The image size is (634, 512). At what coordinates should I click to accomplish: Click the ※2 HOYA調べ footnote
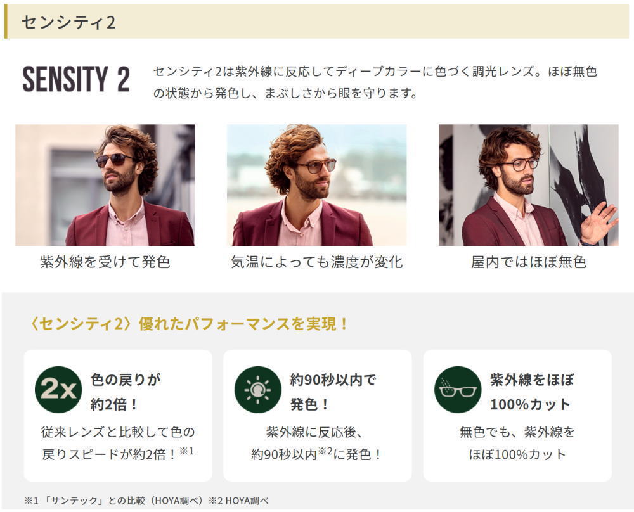tap(238, 501)
